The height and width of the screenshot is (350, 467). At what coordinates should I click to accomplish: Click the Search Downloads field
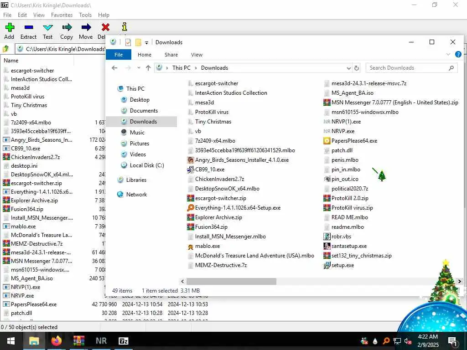(x=411, y=68)
